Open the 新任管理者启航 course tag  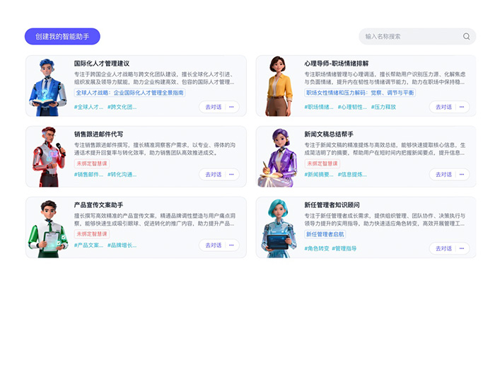pos(325,234)
